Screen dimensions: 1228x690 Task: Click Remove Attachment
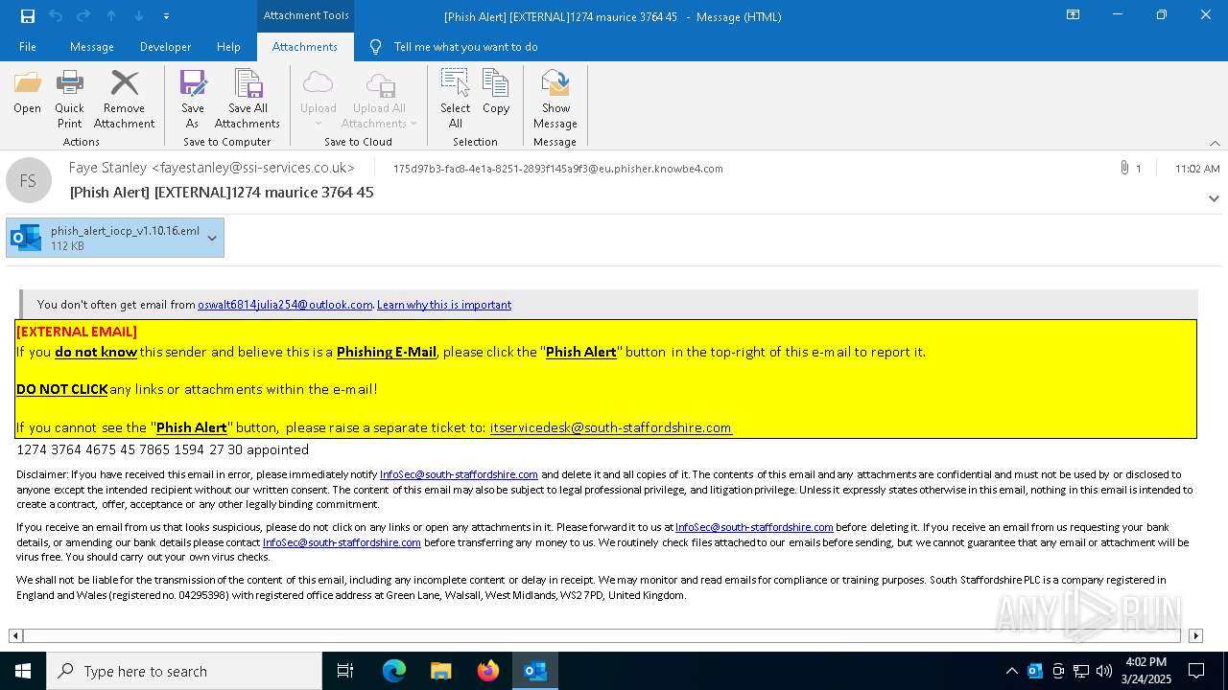point(124,100)
